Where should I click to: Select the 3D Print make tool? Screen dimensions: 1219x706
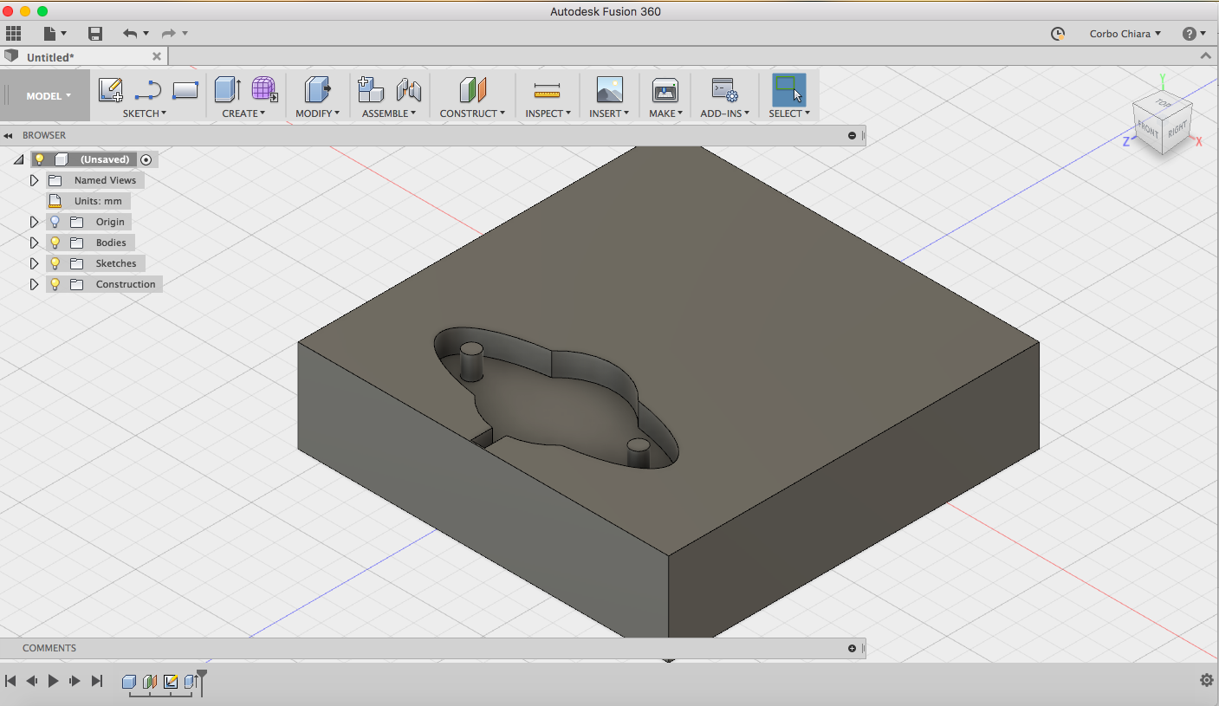pyautogui.click(x=665, y=90)
